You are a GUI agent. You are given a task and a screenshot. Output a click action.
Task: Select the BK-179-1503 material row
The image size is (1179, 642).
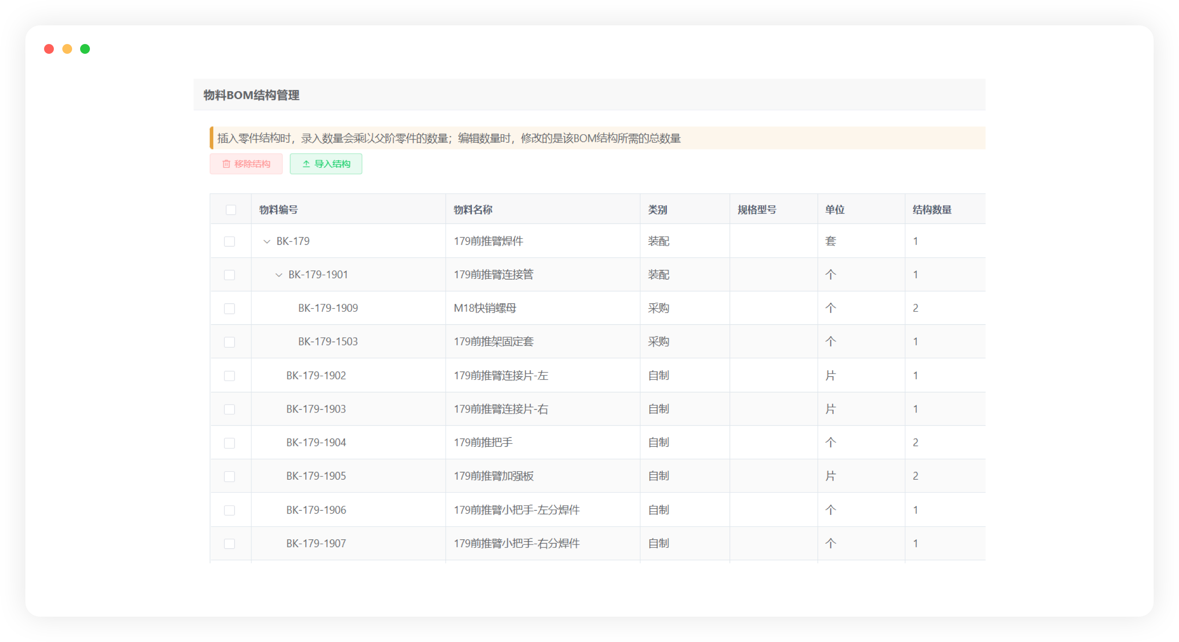pyautogui.click(x=328, y=341)
